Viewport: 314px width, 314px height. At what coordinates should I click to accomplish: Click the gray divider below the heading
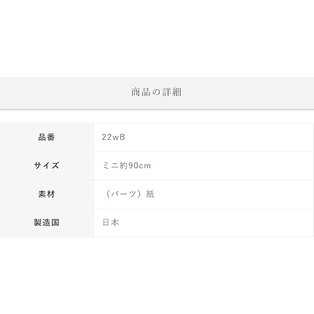point(157,109)
